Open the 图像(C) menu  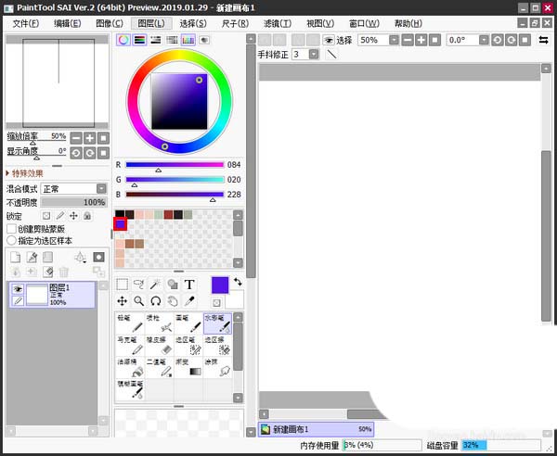[110, 23]
